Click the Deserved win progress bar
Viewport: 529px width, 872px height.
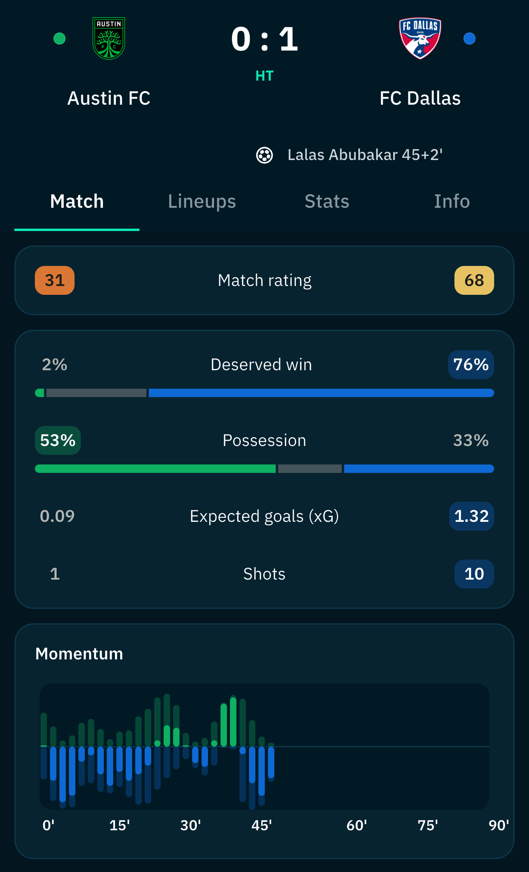(x=264, y=393)
